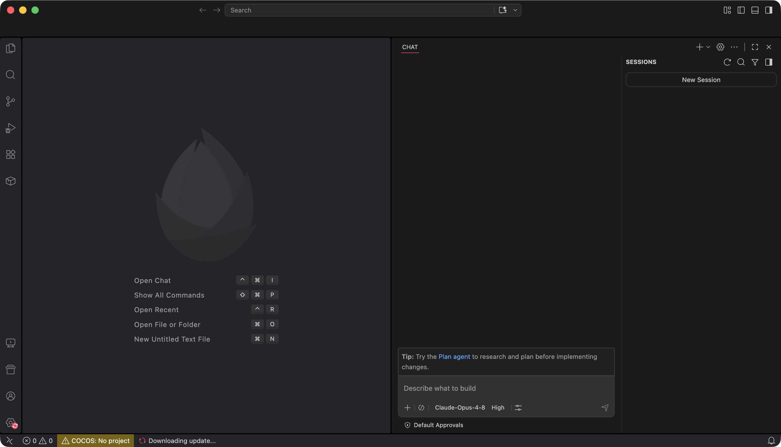Toggle the bottom panel
Viewport: 781px width, 447px height.
point(755,10)
